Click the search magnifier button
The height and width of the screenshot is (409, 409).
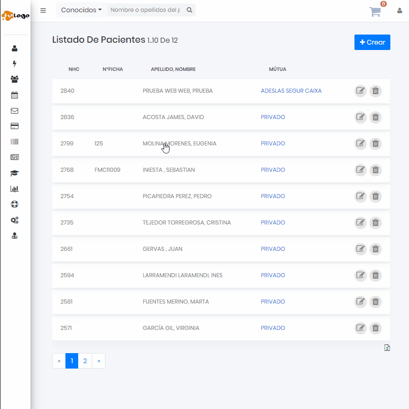190,10
